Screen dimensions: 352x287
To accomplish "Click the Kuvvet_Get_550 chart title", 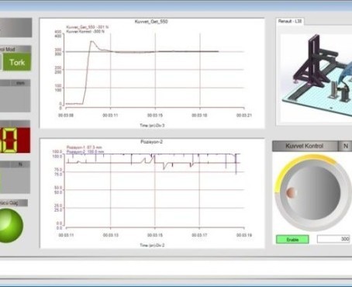I will pos(151,22).
